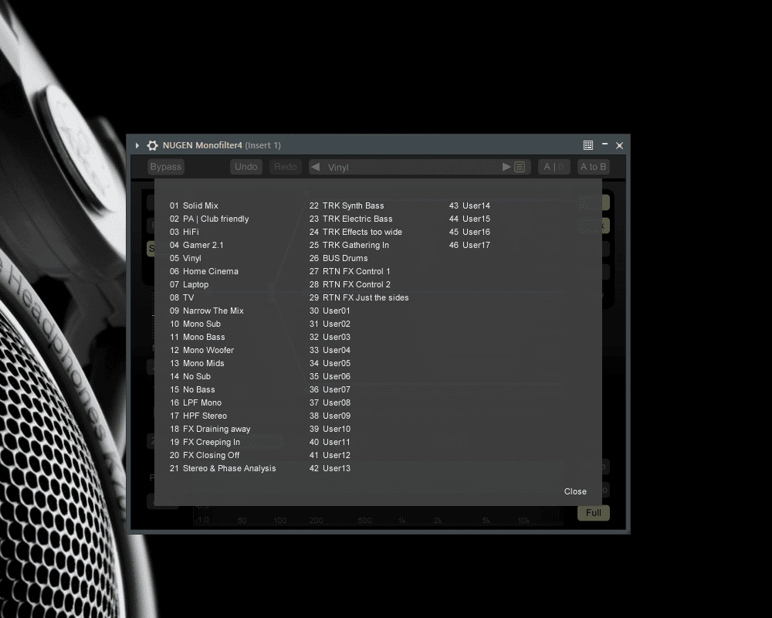
Task: Open the preset list icon
Action: click(x=520, y=167)
